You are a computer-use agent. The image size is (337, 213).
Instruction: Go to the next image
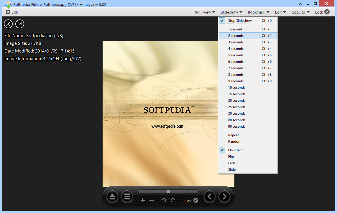click(x=224, y=196)
